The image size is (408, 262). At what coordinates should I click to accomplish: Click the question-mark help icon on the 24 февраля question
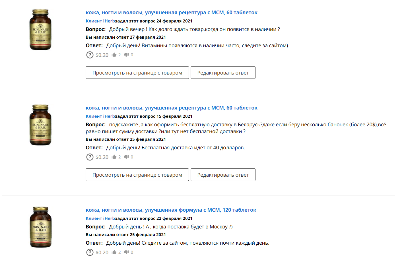tap(90, 55)
